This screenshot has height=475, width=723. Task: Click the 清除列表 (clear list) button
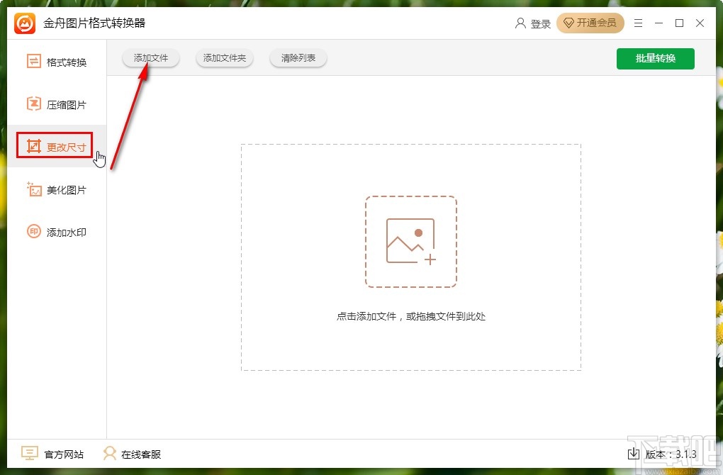coord(298,58)
